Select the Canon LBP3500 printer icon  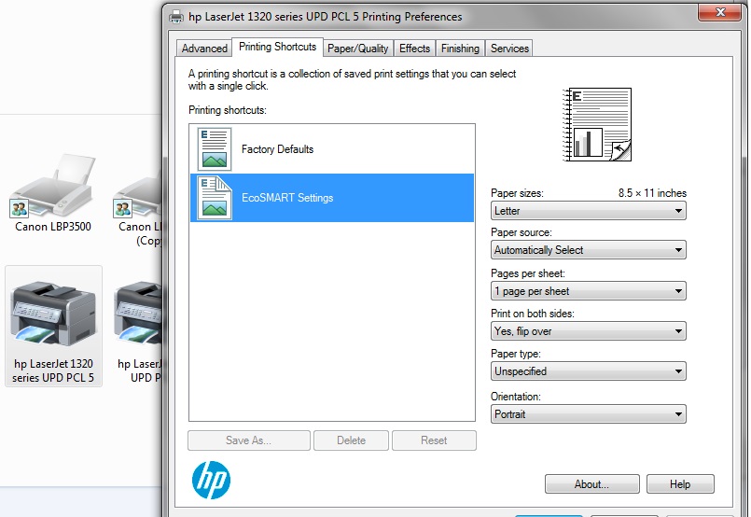click(x=52, y=185)
